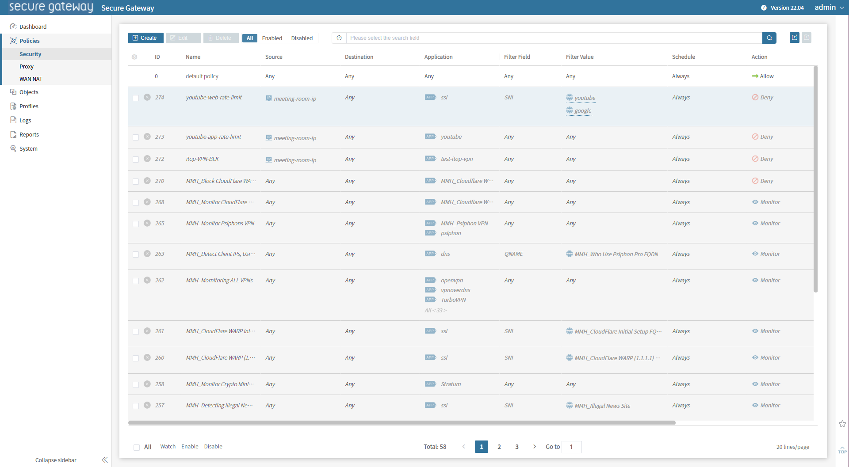
Task: Toggle the select All checkbox at bottom
Action: point(137,447)
